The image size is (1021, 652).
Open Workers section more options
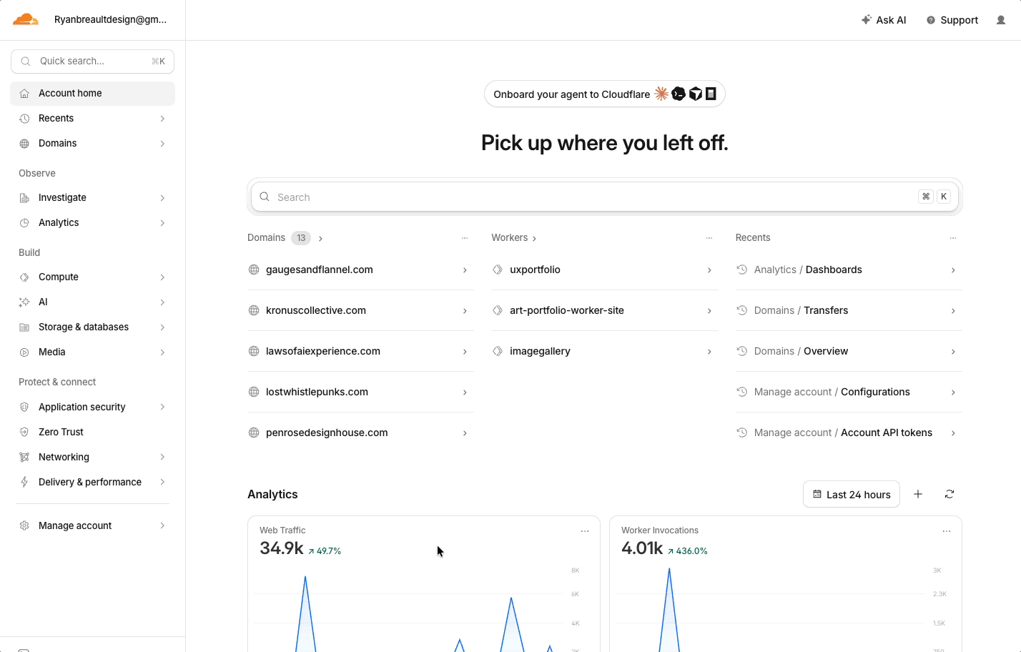click(709, 238)
